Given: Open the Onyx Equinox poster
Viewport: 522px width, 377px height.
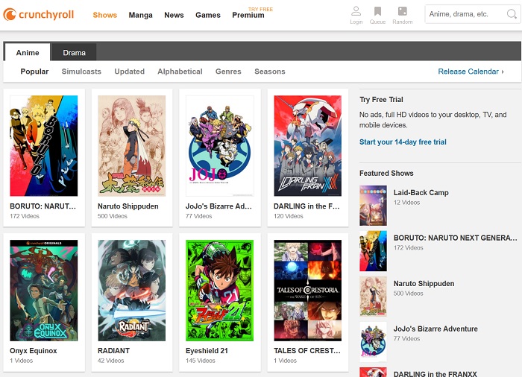Looking at the screenshot, I should point(43,291).
